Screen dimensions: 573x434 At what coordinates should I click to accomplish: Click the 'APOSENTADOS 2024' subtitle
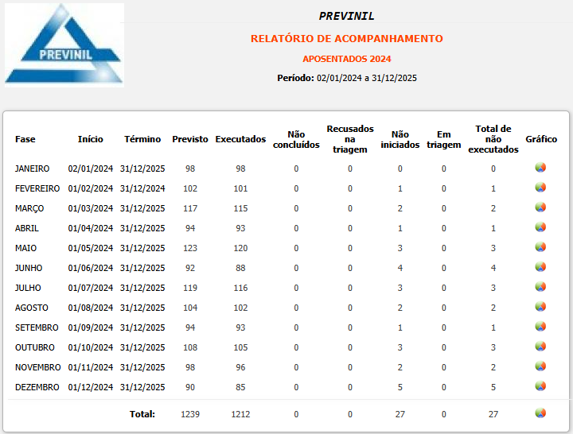click(347, 59)
